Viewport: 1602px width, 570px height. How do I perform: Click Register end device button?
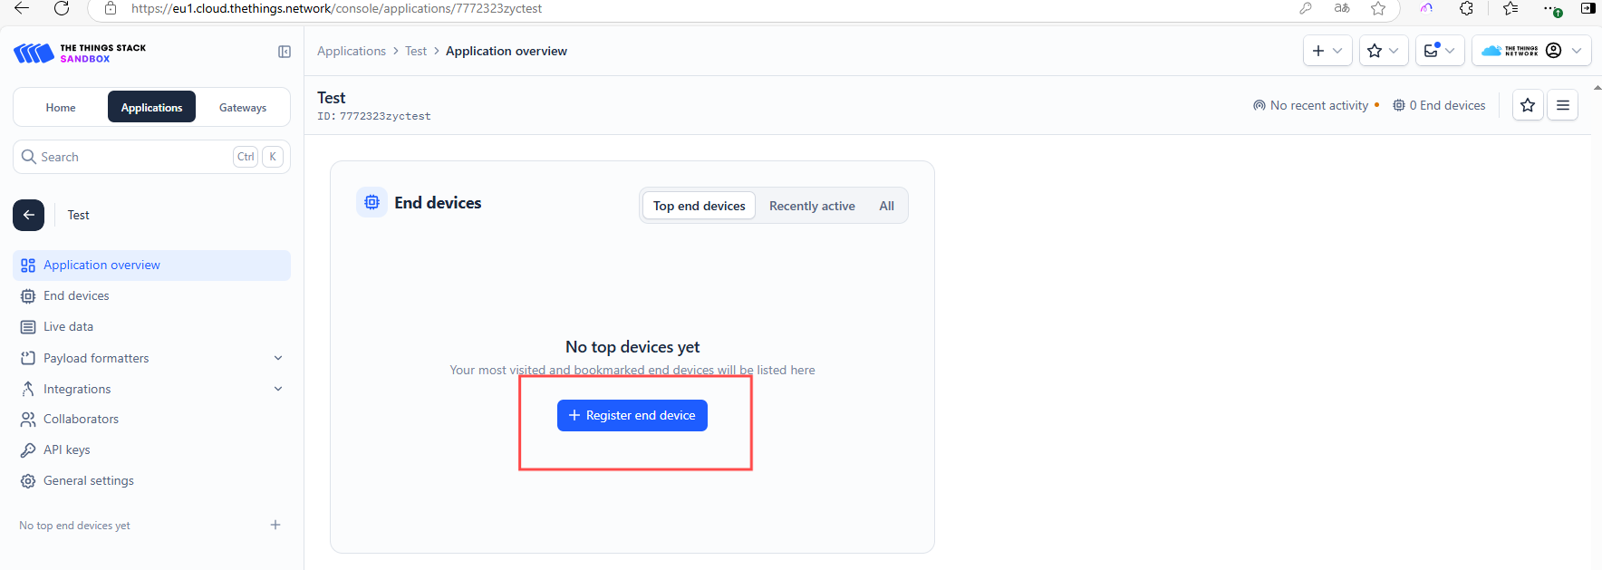(632, 415)
